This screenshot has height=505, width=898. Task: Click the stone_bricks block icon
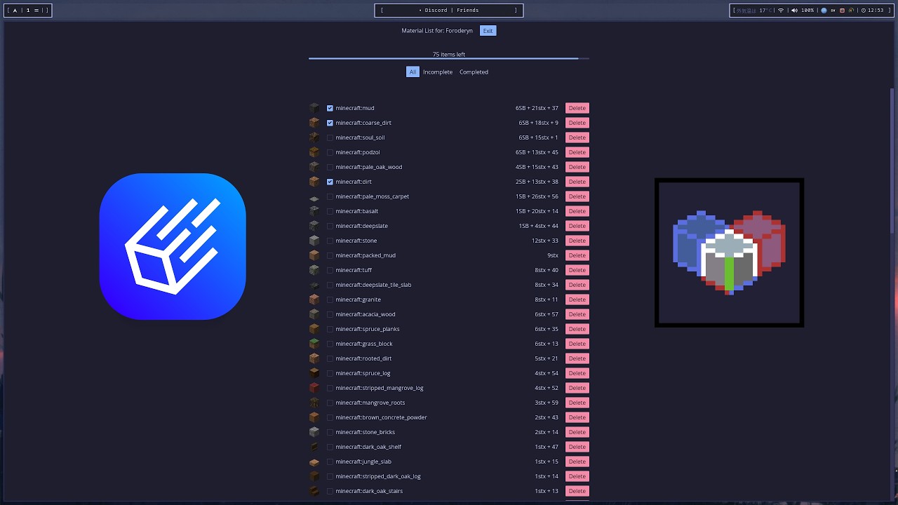pyautogui.click(x=314, y=432)
